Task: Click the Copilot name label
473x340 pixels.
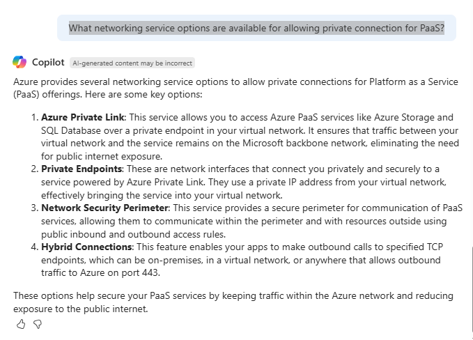Action: [48, 62]
